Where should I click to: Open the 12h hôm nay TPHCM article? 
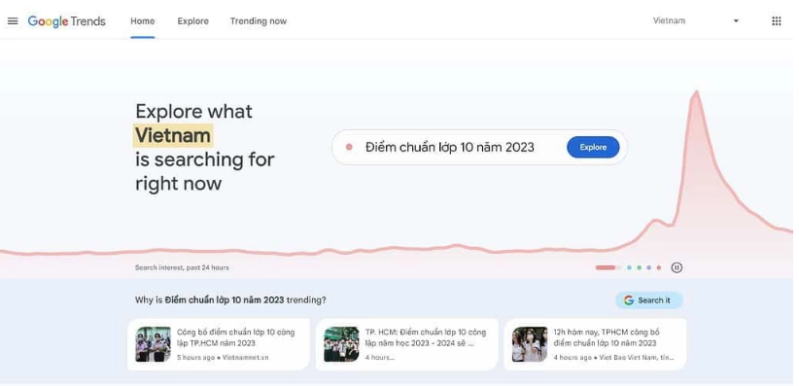point(595,344)
